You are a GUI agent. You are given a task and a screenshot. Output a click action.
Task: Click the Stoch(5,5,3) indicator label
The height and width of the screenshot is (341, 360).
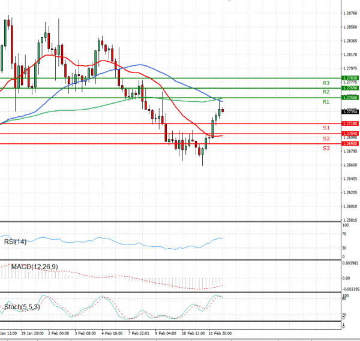[21, 307]
